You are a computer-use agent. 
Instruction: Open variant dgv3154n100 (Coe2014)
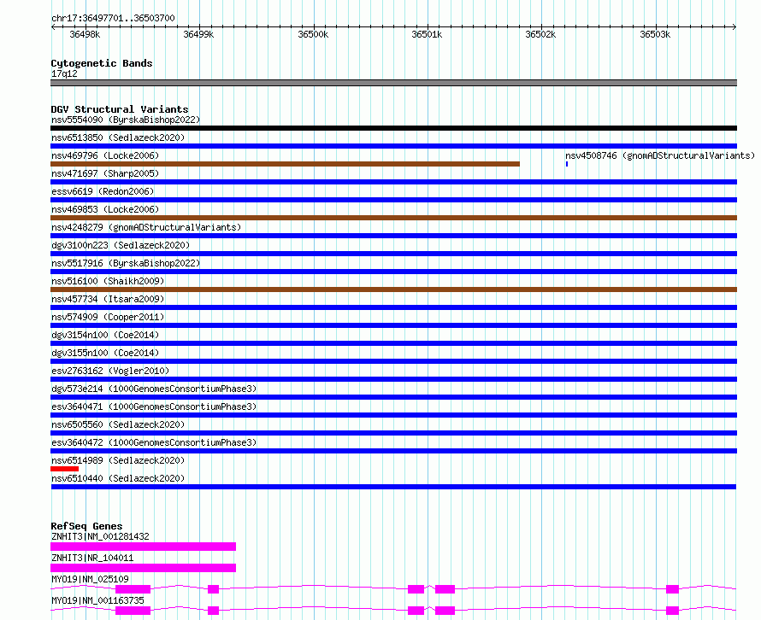coord(105,335)
